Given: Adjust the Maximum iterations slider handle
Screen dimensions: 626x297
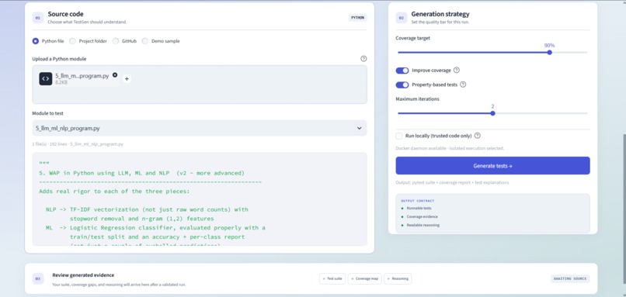Looking at the screenshot, I should (492, 113).
